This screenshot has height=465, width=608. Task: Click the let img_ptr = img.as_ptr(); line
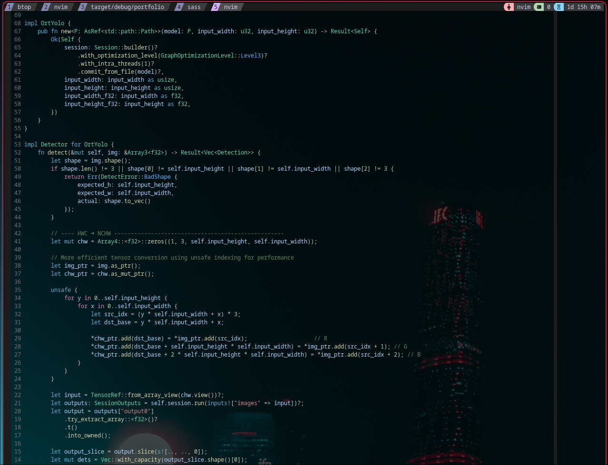pos(96,266)
